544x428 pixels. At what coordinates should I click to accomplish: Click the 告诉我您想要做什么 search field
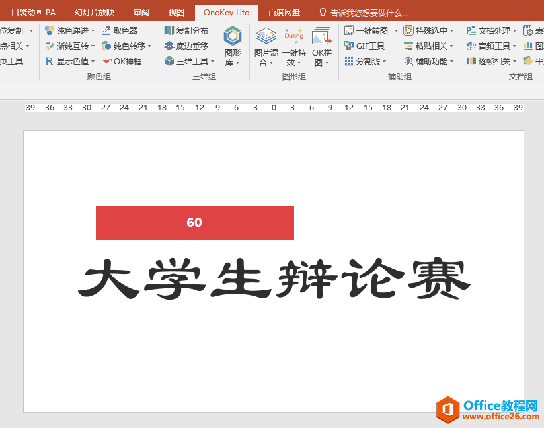pyautogui.click(x=369, y=13)
